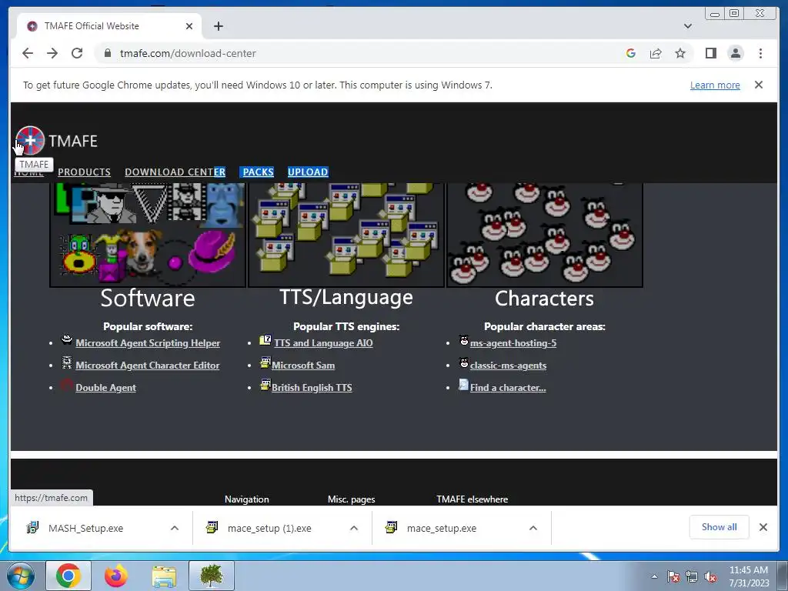Click the Google search icon in address bar
The height and width of the screenshot is (591, 788).
pyautogui.click(x=631, y=53)
